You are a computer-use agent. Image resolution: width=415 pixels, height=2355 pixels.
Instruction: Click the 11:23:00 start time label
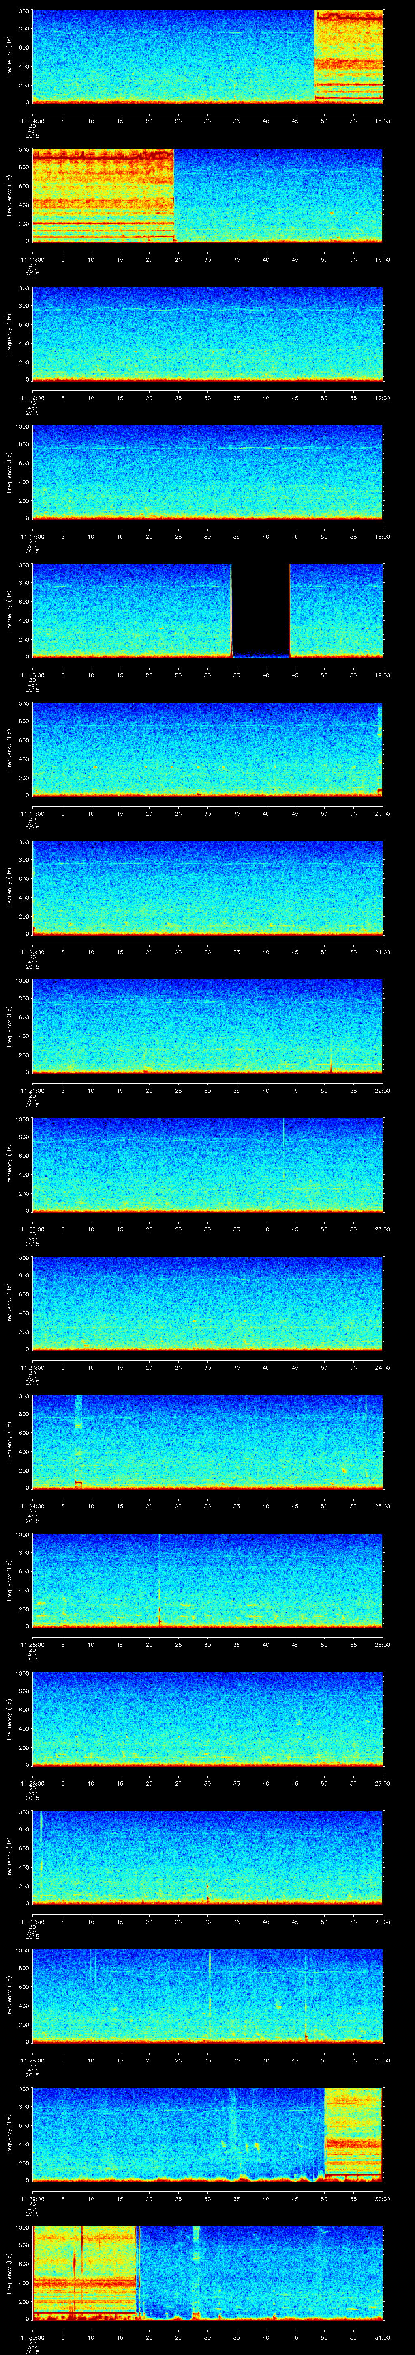click(32, 1367)
